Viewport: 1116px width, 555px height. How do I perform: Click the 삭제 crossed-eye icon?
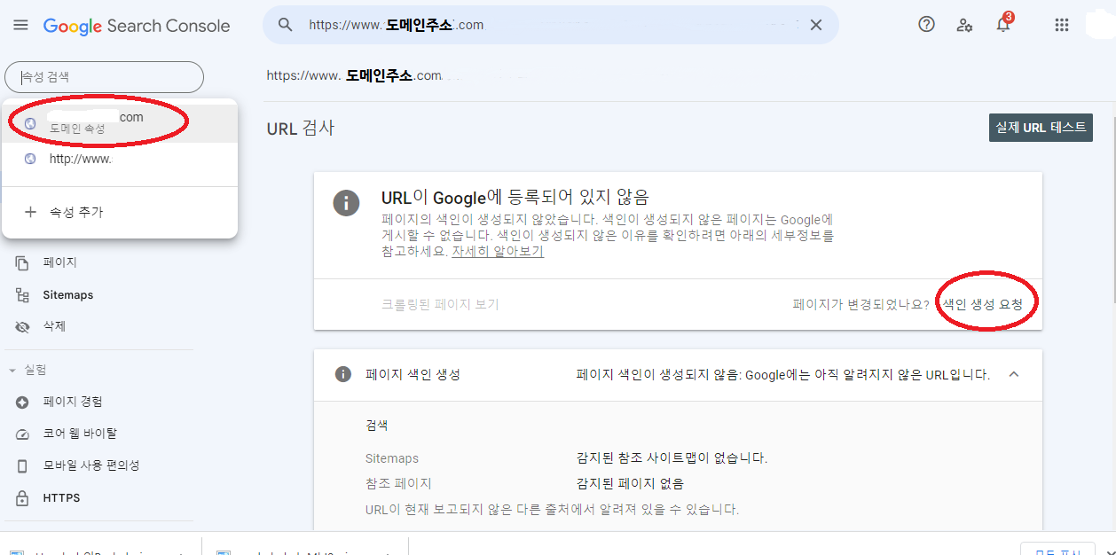coord(23,327)
